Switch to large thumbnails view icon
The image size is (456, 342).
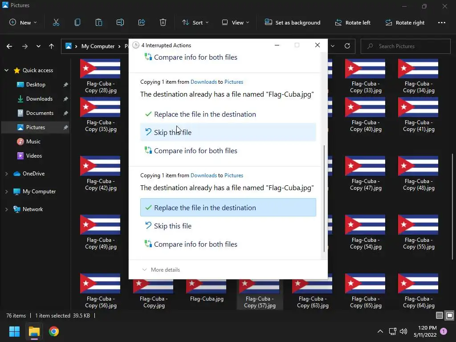click(450, 316)
